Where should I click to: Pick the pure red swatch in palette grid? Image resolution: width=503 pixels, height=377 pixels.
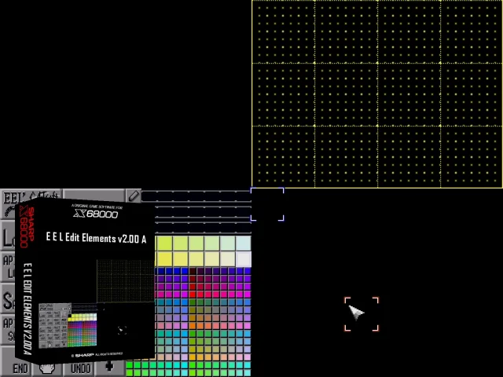coord(193,295)
